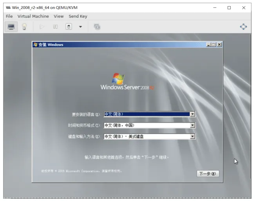Image resolution: width=255 pixels, height=201 pixels.
Task: Expand the 键盘和输入方法 dropdown arrow
Action: click(192, 136)
